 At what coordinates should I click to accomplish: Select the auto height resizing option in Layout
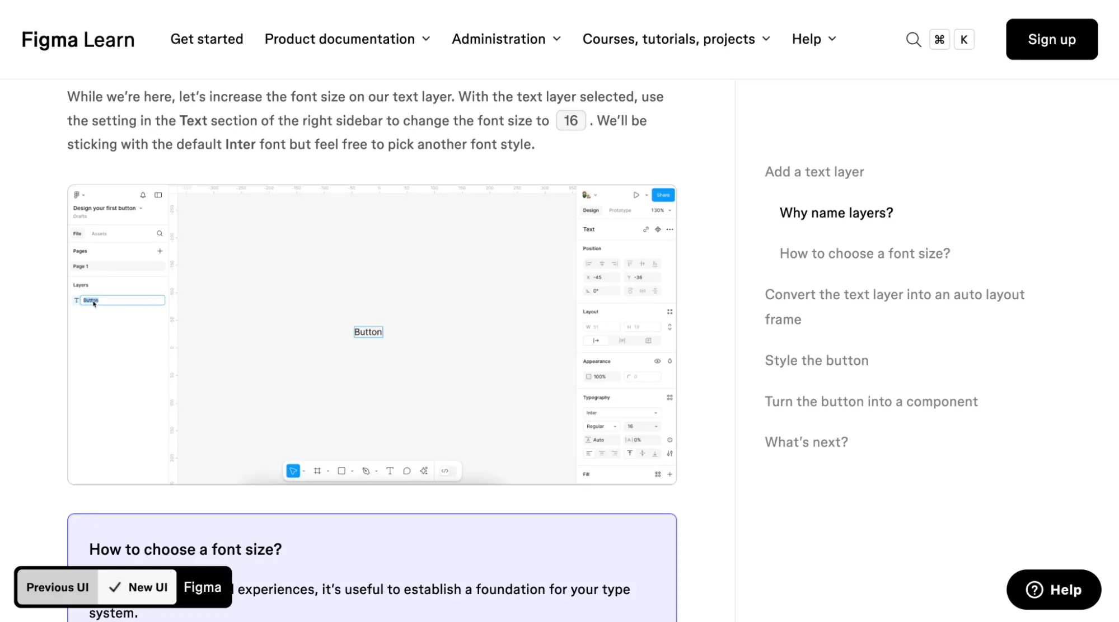(x=622, y=341)
